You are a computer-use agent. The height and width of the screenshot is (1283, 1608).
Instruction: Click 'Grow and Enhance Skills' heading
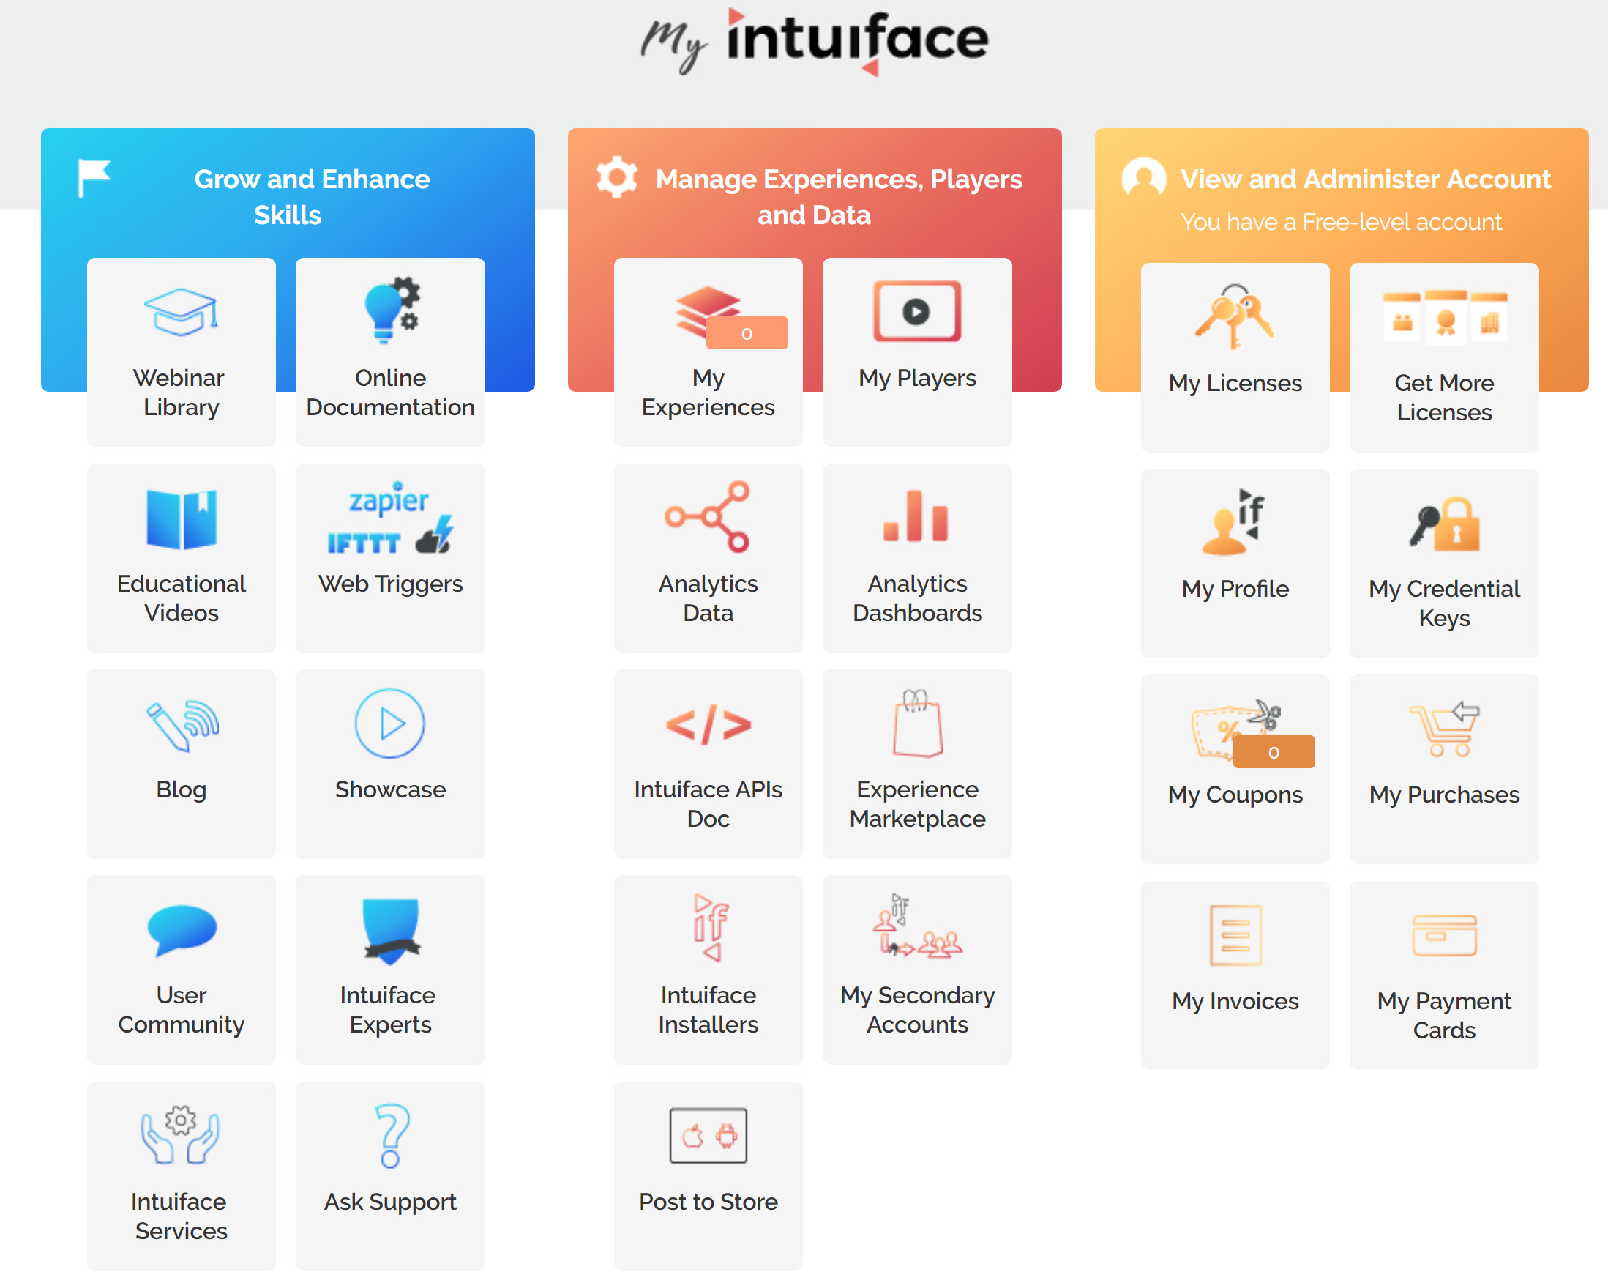(312, 197)
